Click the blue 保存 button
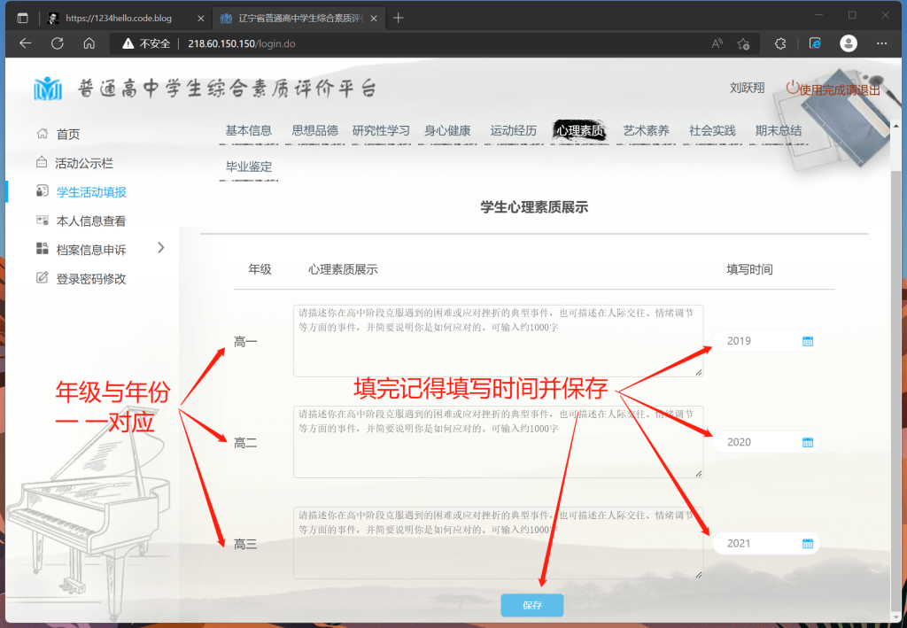 tap(531, 605)
